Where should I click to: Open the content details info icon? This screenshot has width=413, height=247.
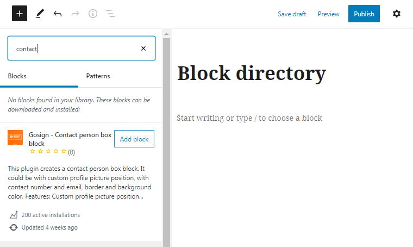click(93, 14)
